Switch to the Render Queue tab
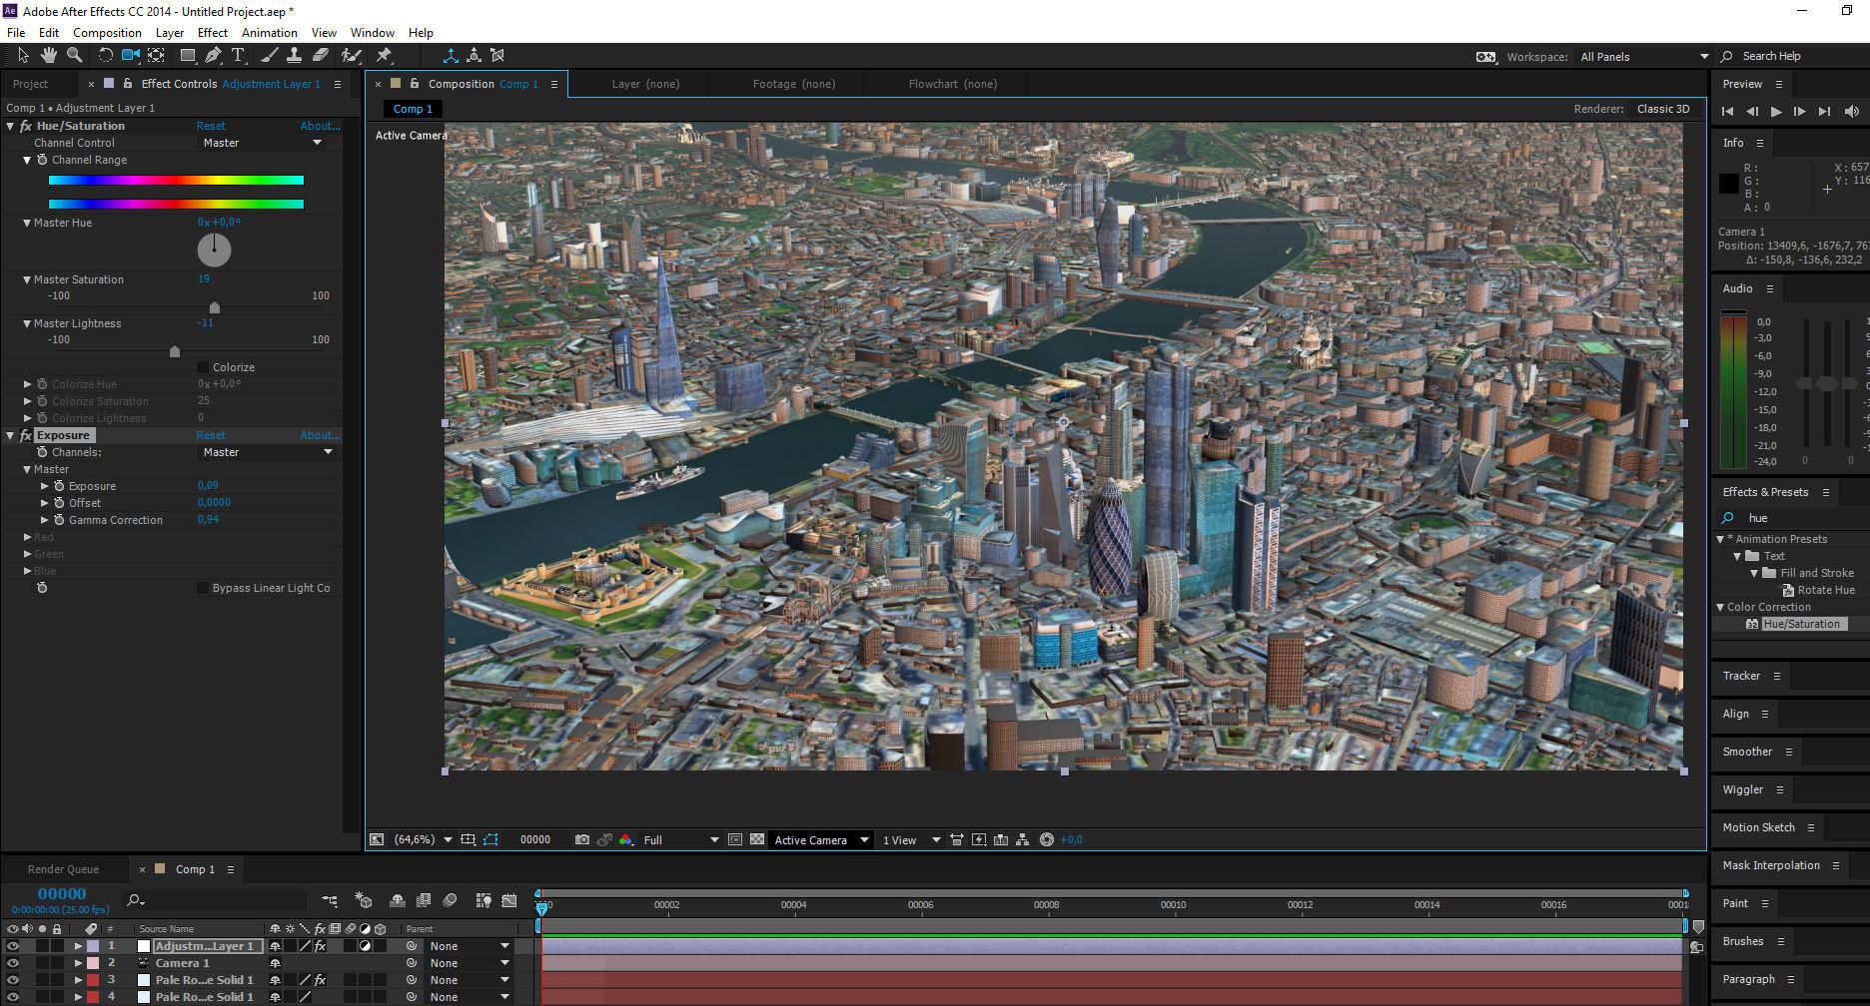The image size is (1870, 1006). point(63,869)
